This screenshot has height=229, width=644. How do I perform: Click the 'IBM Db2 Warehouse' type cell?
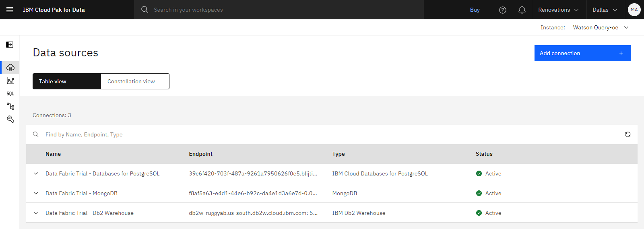tap(359, 213)
